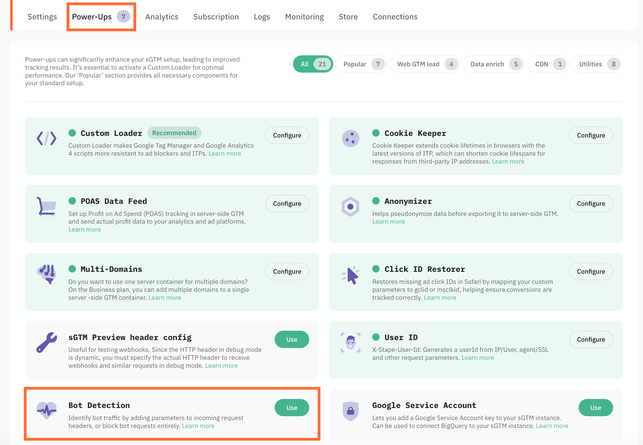Click the User ID face icon
The width and height of the screenshot is (643, 445).
pos(351,343)
